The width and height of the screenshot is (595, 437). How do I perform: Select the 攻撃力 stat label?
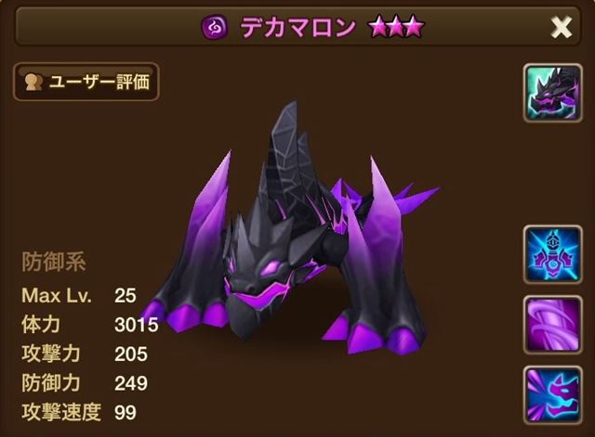[x=51, y=353]
